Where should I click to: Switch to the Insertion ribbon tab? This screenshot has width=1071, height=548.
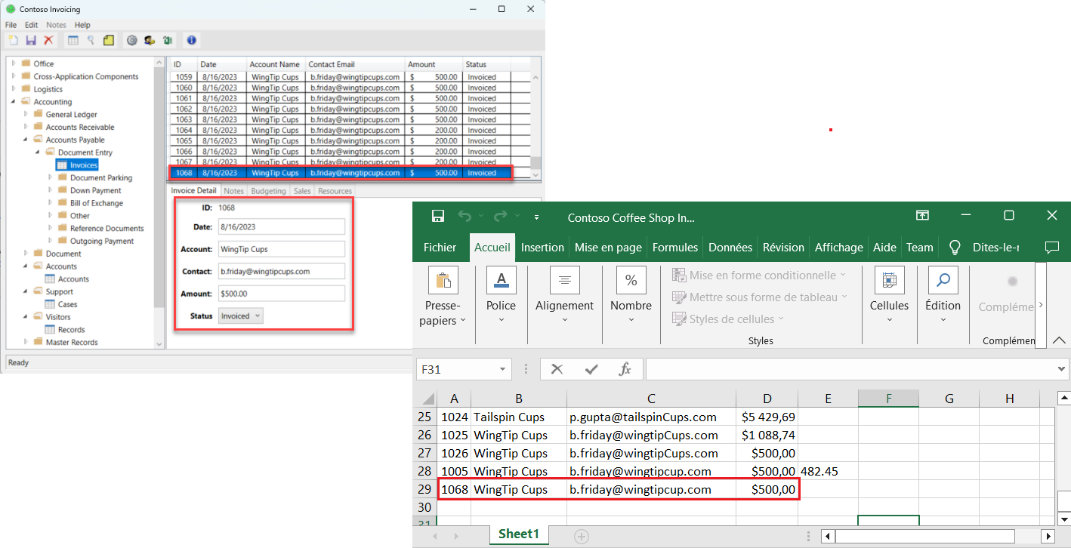click(x=542, y=248)
